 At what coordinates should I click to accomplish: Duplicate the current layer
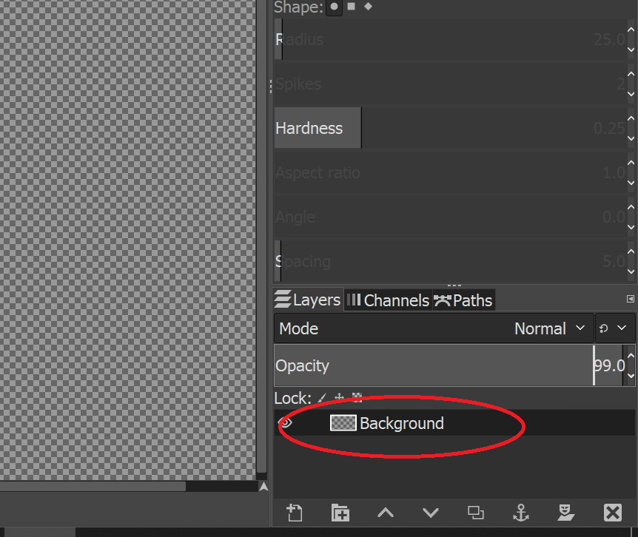tap(475, 513)
